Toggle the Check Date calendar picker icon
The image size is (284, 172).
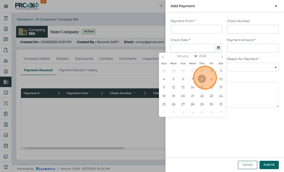[x=218, y=48]
